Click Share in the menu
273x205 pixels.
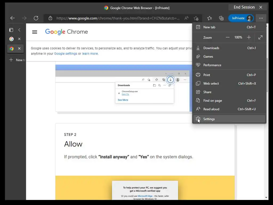coord(229,92)
